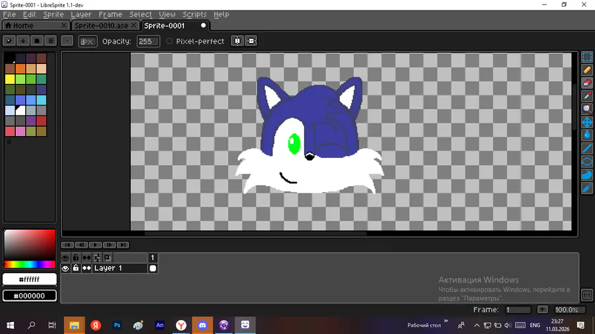Image resolution: width=595 pixels, height=334 pixels.
Task: Click the background color #000000 box
Action: (x=29, y=296)
